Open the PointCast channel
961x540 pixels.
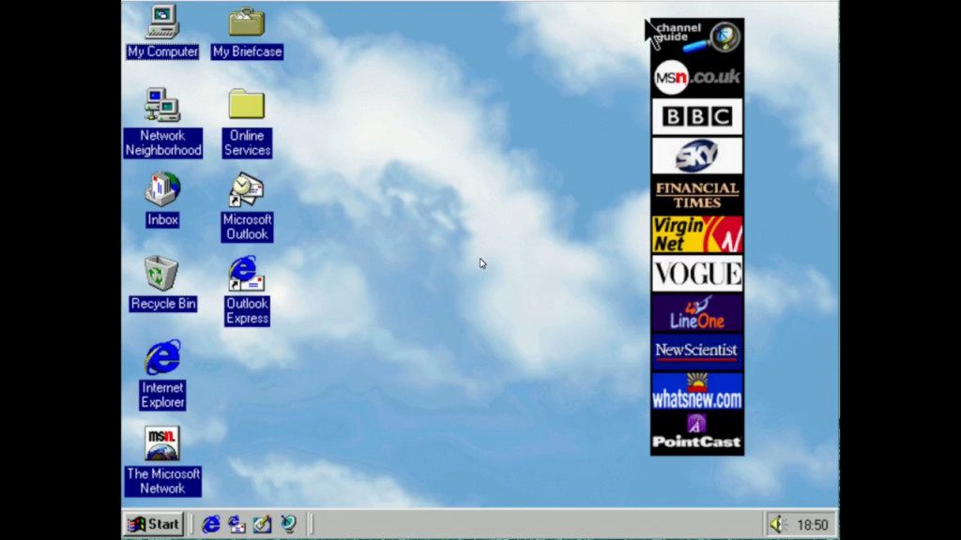click(697, 431)
